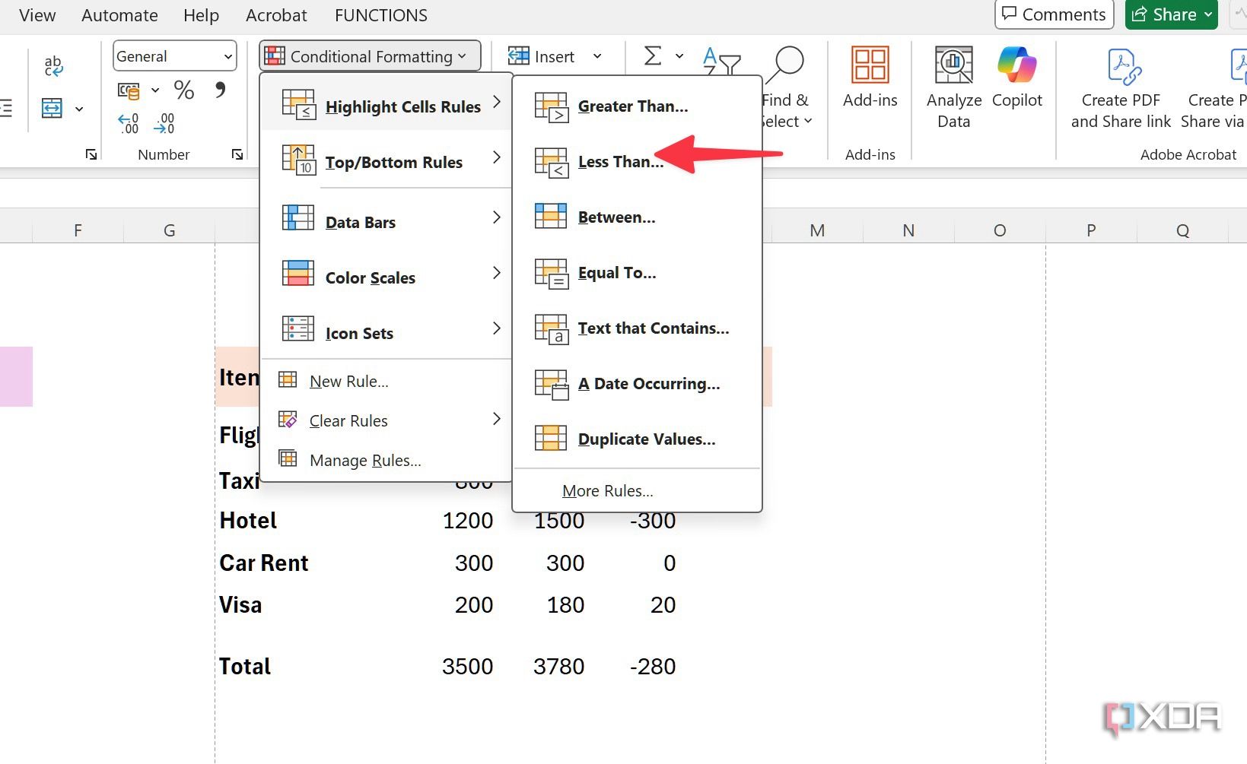Apply the Accounting Number Format icon
Image resolution: width=1247 pixels, height=764 pixels.
130,90
